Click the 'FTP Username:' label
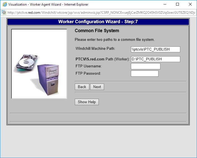This screenshot has height=158, width=197. pyautogui.click(x=89, y=66)
